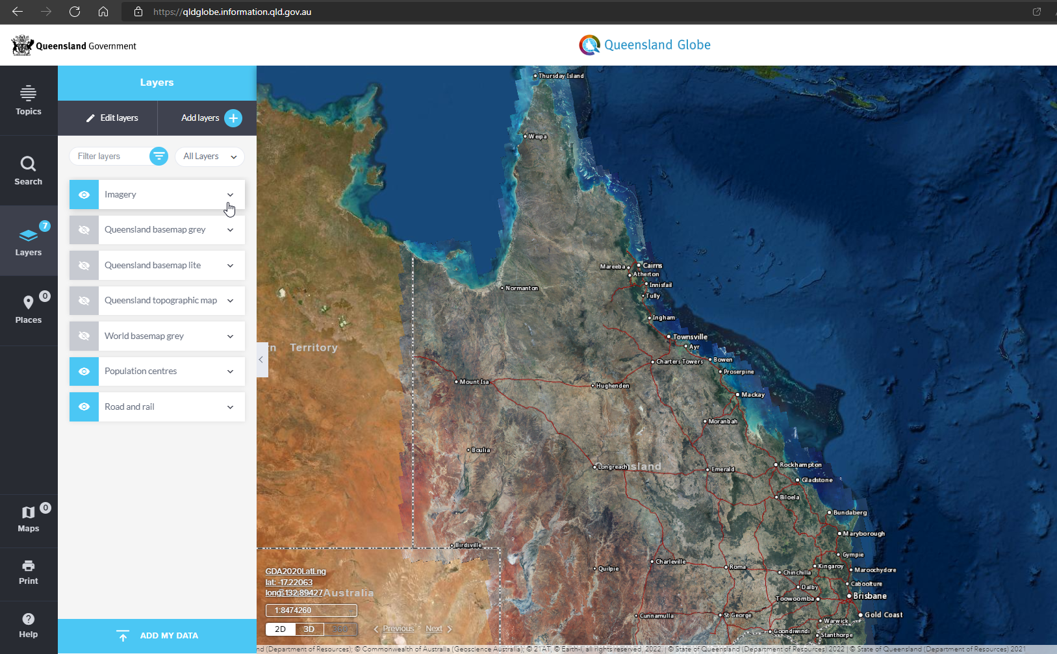Viewport: 1057px width, 654px height.
Task: Open the Help panel
Action: (29, 625)
